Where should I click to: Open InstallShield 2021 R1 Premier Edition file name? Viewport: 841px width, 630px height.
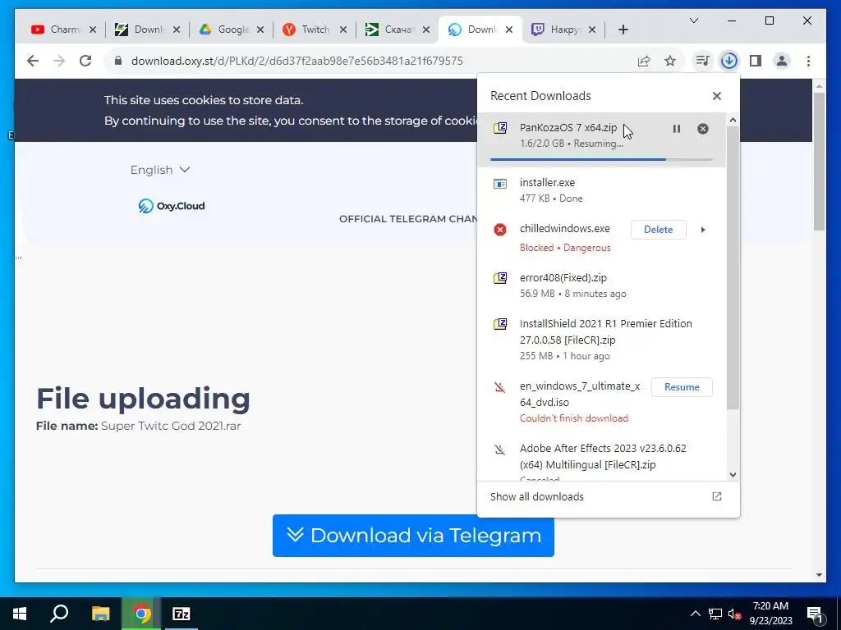click(605, 331)
